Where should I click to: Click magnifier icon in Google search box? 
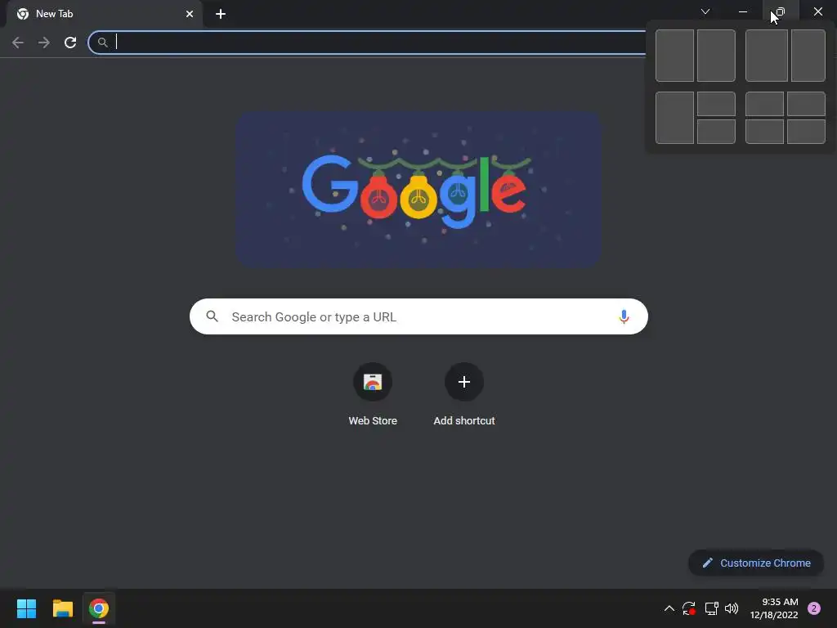click(x=212, y=316)
